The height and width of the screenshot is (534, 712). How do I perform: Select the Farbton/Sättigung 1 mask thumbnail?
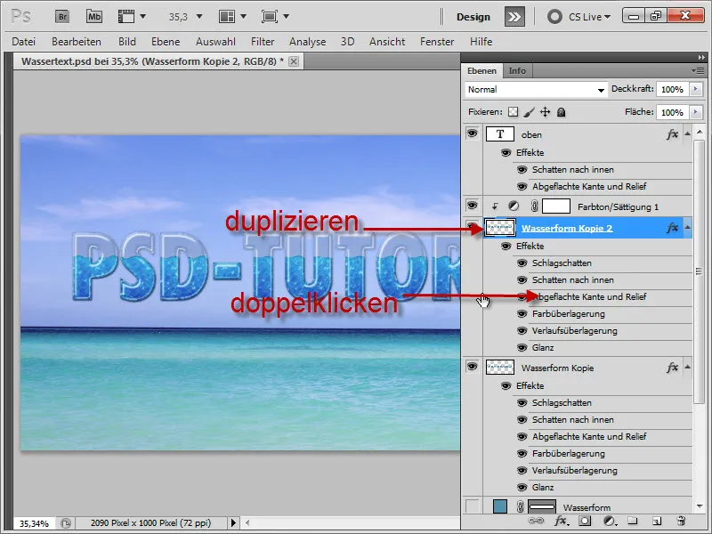tap(556, 206)
